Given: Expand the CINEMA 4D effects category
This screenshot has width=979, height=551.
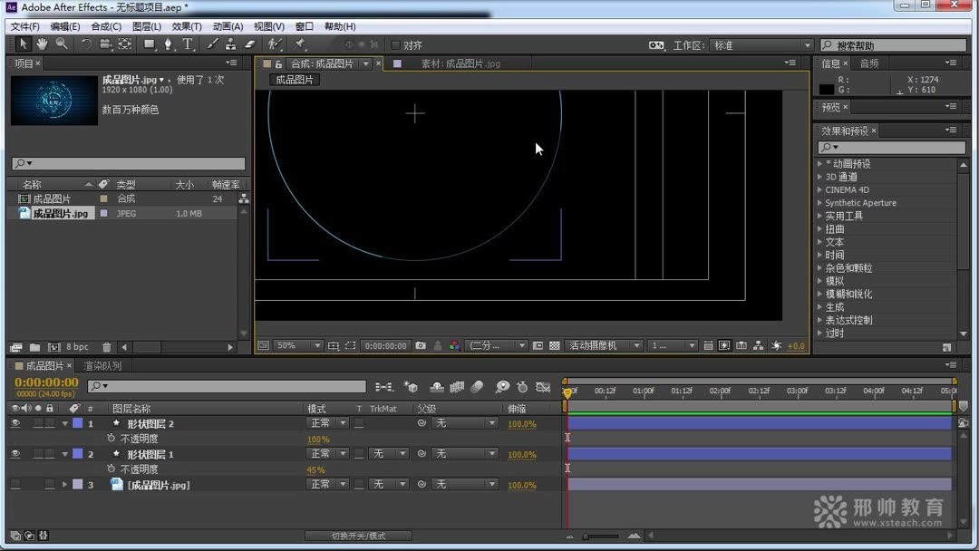Looking at the screenshot, I should pos(820,190).
